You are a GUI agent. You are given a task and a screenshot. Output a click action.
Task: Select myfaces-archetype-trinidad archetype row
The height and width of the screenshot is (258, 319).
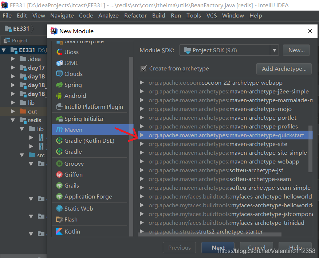click(225, 223)
